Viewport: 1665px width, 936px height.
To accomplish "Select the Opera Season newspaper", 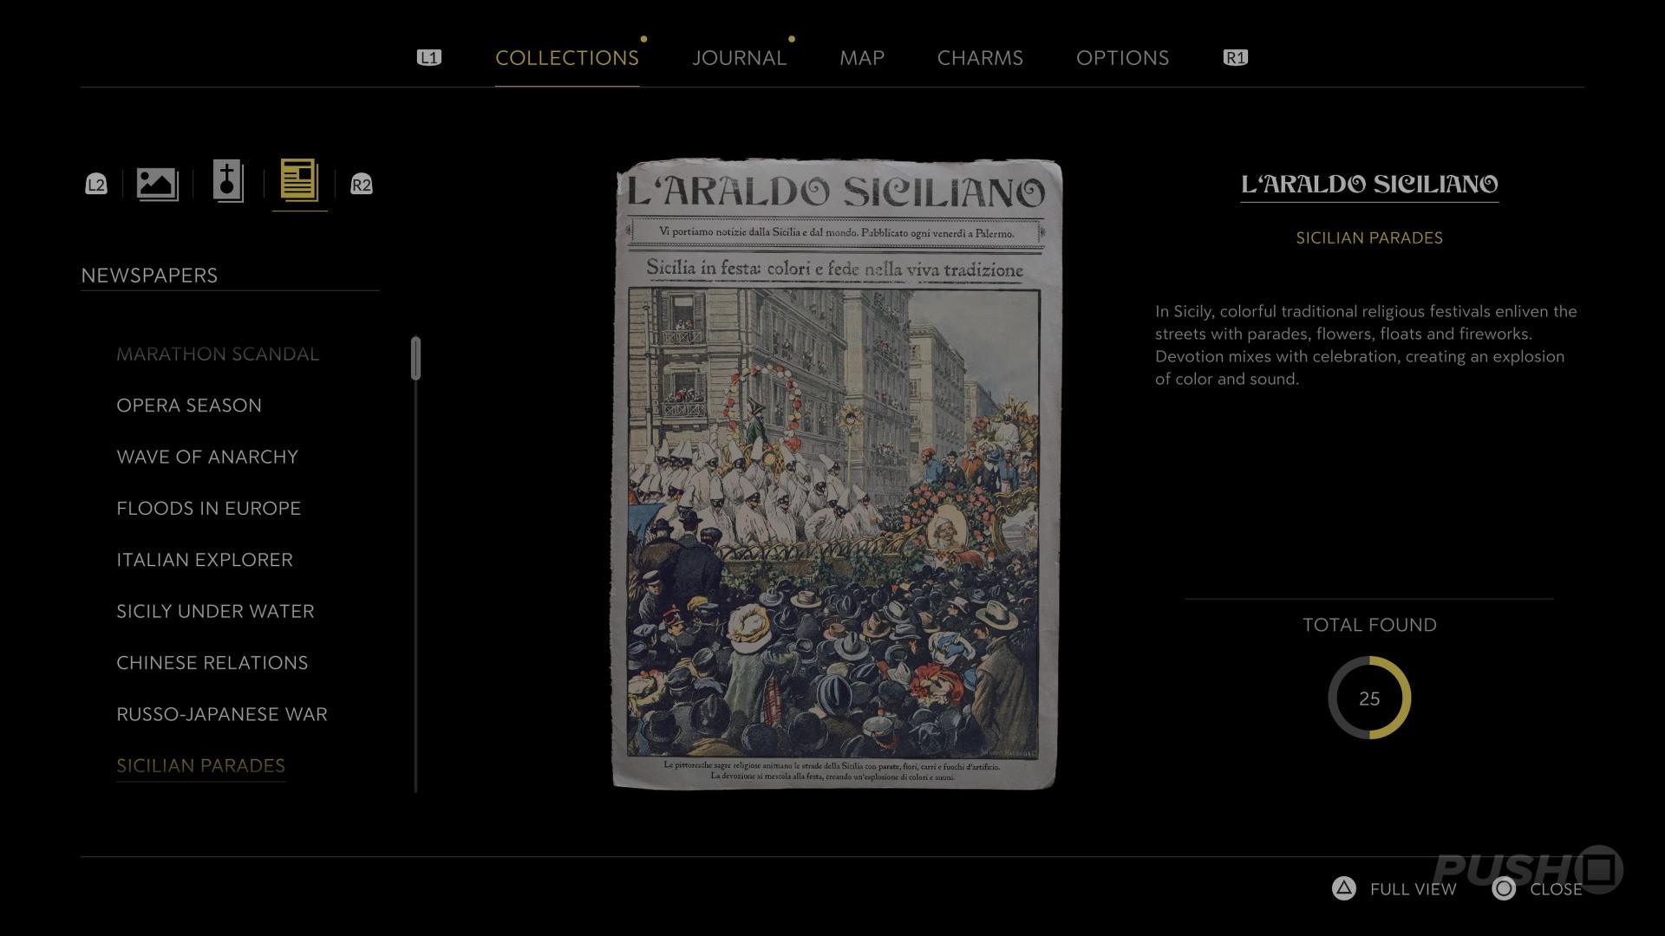I will 189,406.
